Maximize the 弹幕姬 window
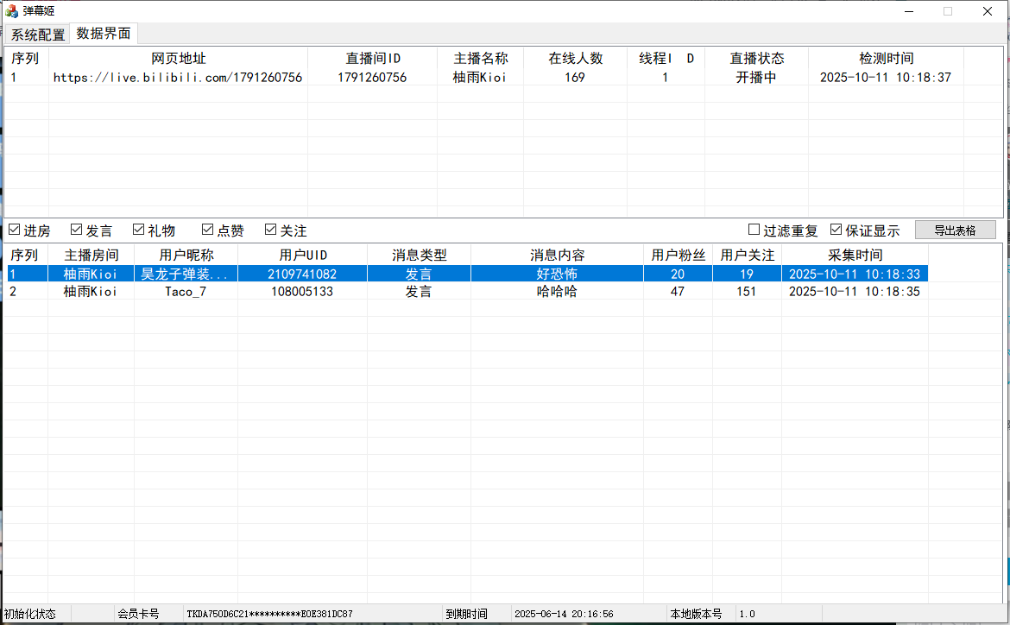The width and height of the screenshot is (1010, 625). click(x=947, y=11)
